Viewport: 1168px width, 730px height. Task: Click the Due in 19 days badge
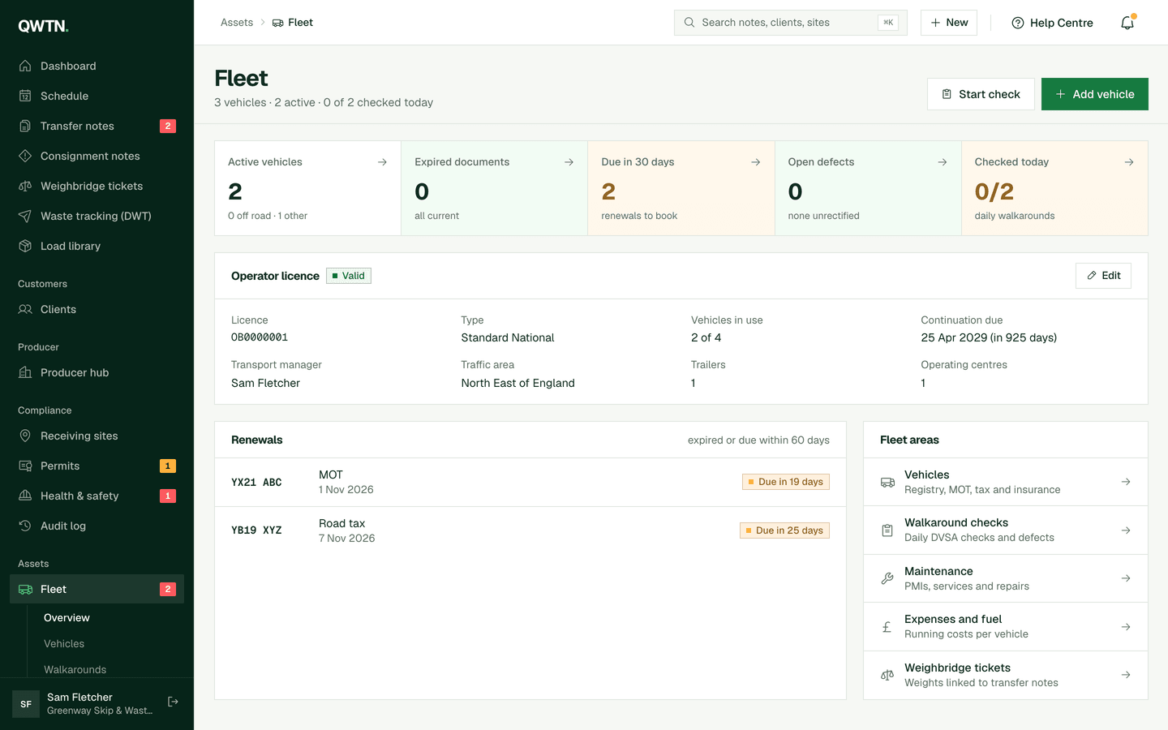click(786, 482)
